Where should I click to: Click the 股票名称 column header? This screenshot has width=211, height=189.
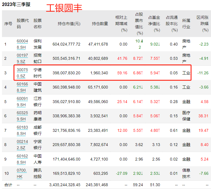pyautogui.click(x=38, y=24)
